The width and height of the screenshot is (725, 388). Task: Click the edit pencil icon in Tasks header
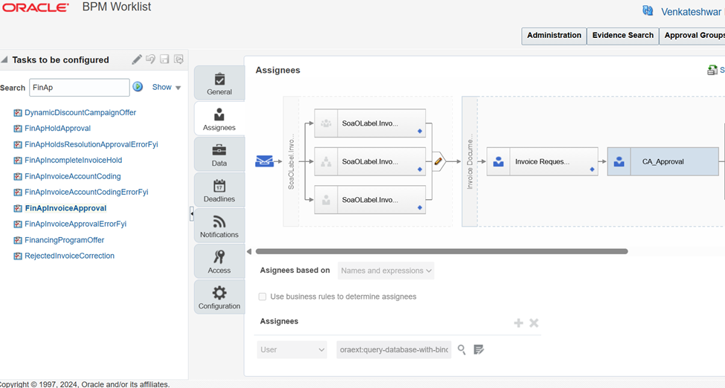(x=136, y=59)
